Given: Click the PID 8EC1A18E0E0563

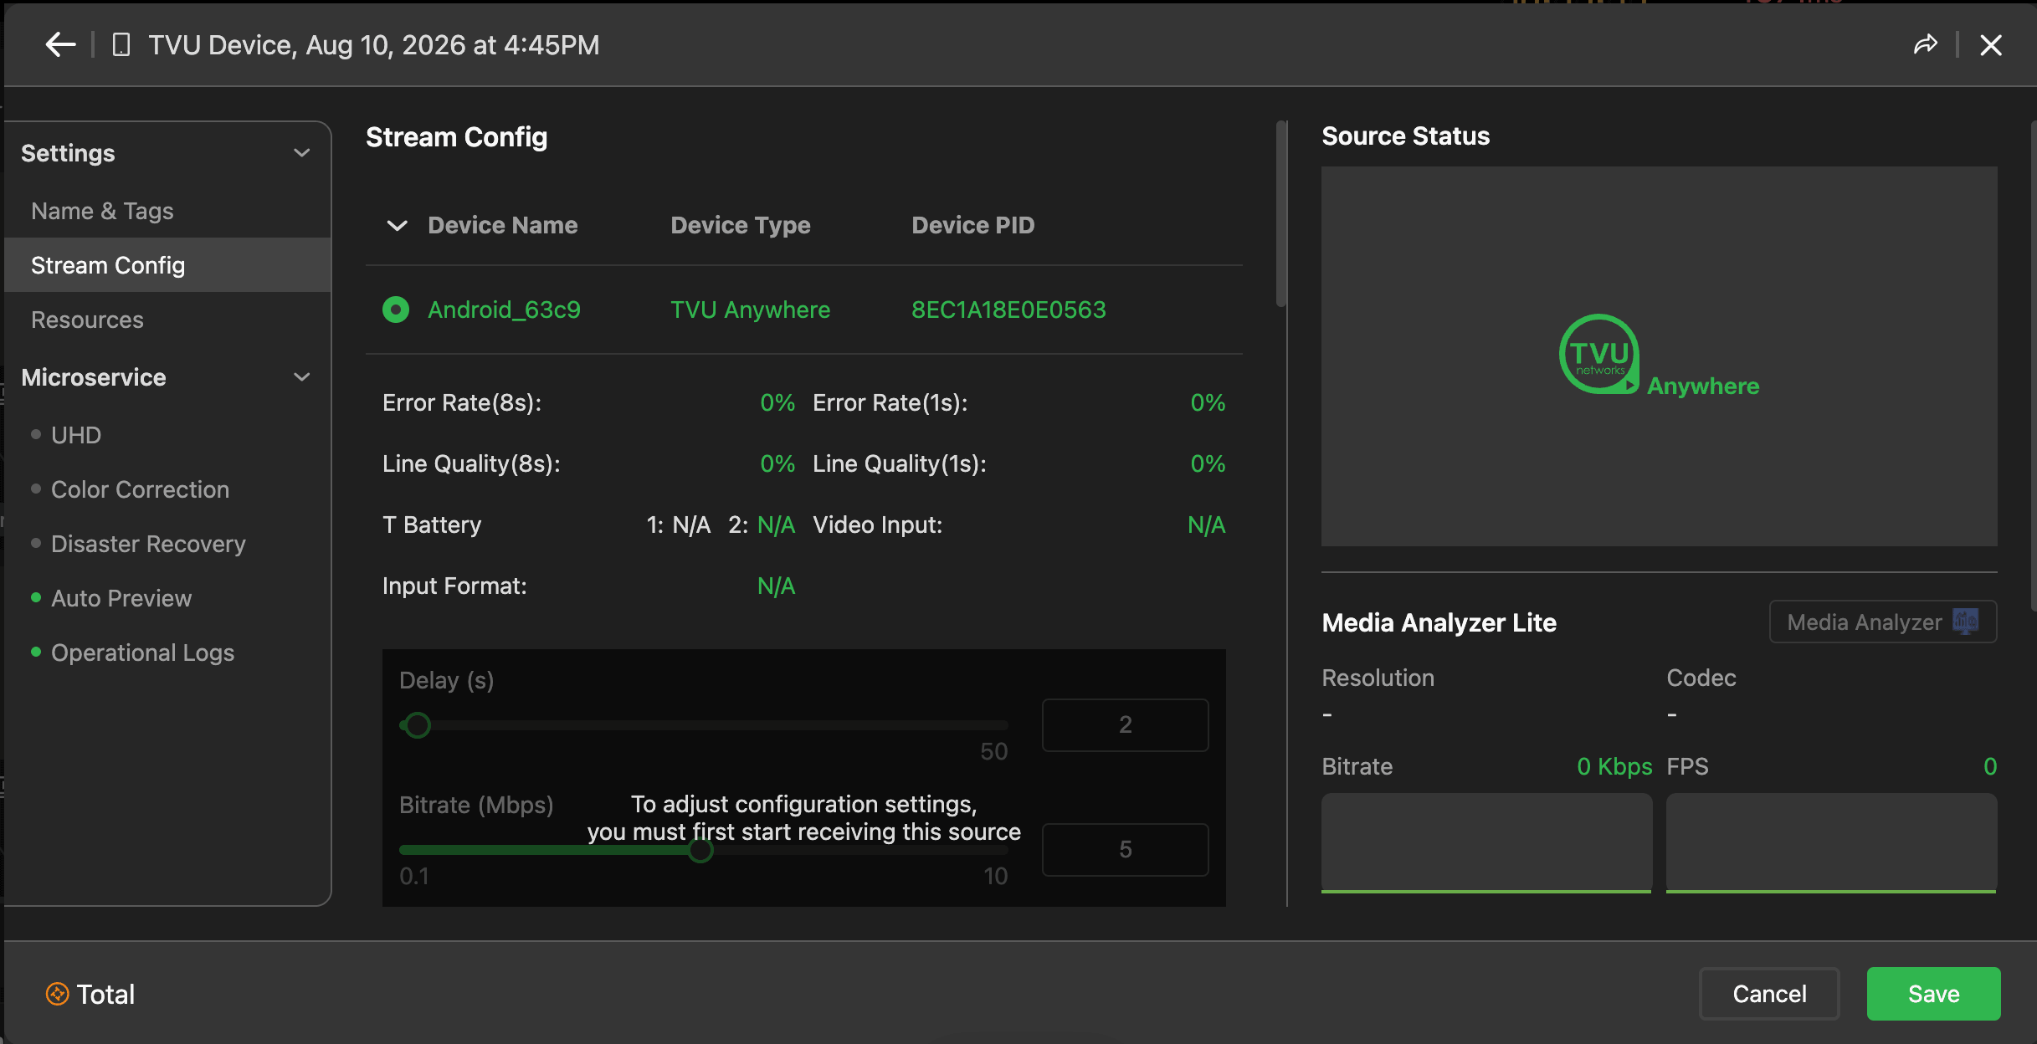Looking at the screenshot, I should click(1008, 310).
